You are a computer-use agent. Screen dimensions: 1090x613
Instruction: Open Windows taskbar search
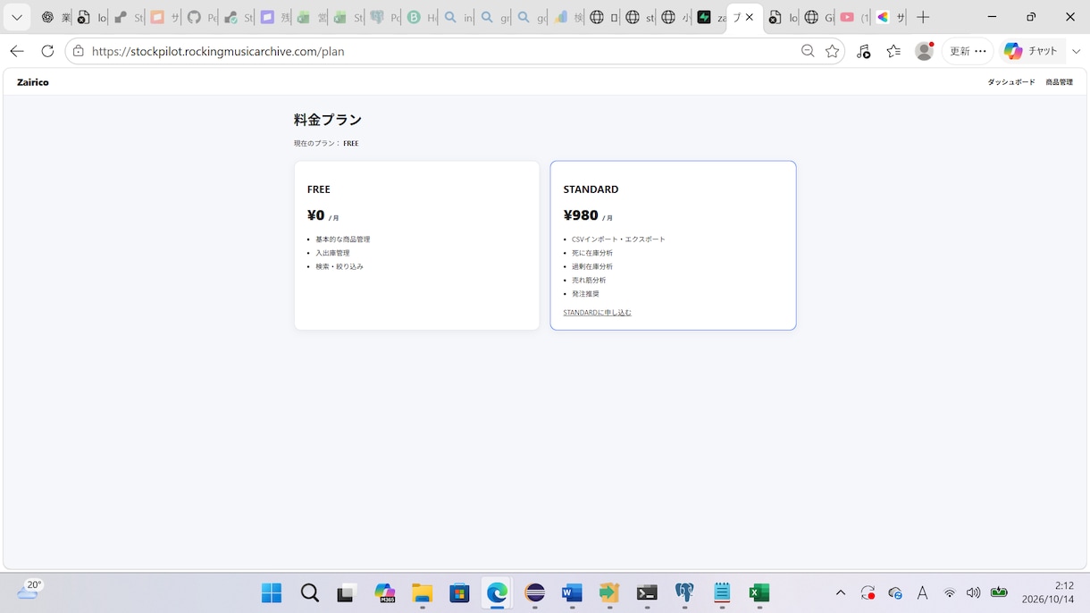[309, 592]
